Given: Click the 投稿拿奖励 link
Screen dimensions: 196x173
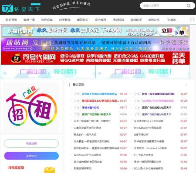Looking at the screenshot, I should 16,168.
